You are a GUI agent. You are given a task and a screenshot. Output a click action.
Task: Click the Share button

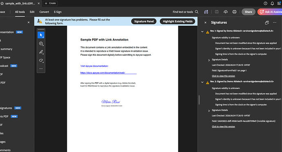pos(248,12)
